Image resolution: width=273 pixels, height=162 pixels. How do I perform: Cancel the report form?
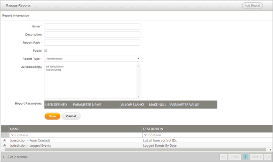[x=71, y=116]
